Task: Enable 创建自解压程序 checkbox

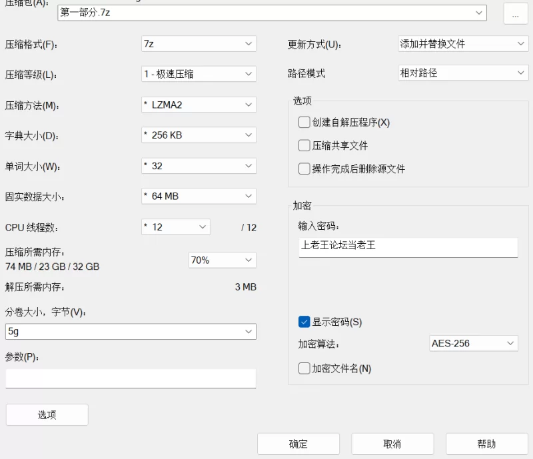Action: tap(304, 123)
